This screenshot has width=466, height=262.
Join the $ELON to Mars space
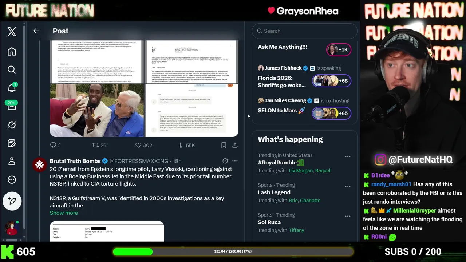(281, 110)
